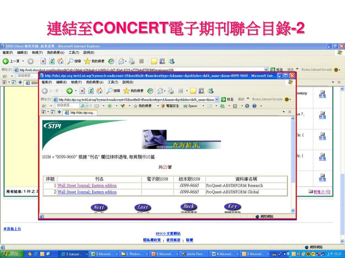Open 說明(H) menu in EBSCOhost window

pyautogui.click(x=89, y=53)
